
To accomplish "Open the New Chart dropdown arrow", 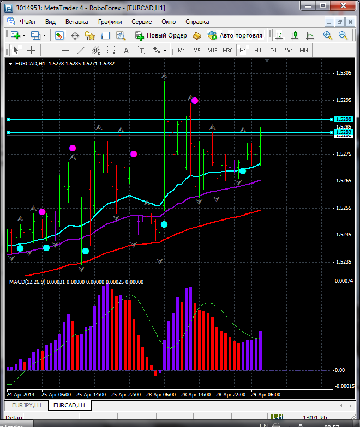I will tap(24, 35).
